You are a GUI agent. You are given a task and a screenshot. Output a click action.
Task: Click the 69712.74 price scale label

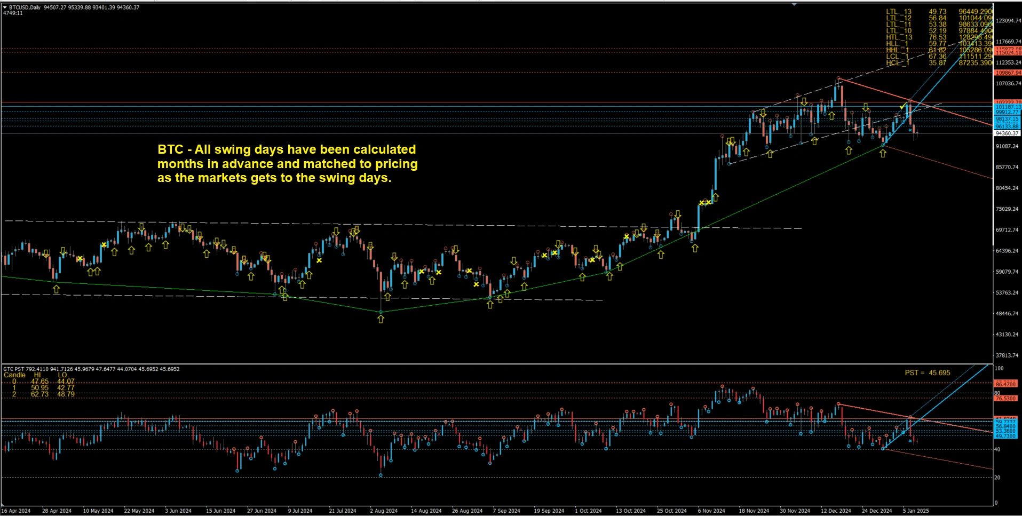coord(1008,230)
